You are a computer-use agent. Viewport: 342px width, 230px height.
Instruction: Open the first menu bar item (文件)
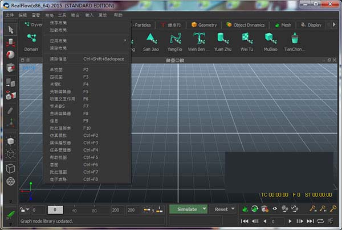10,15
